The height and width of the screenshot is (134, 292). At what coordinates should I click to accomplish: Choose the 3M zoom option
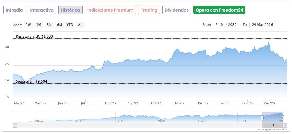[x=49, y=25]
